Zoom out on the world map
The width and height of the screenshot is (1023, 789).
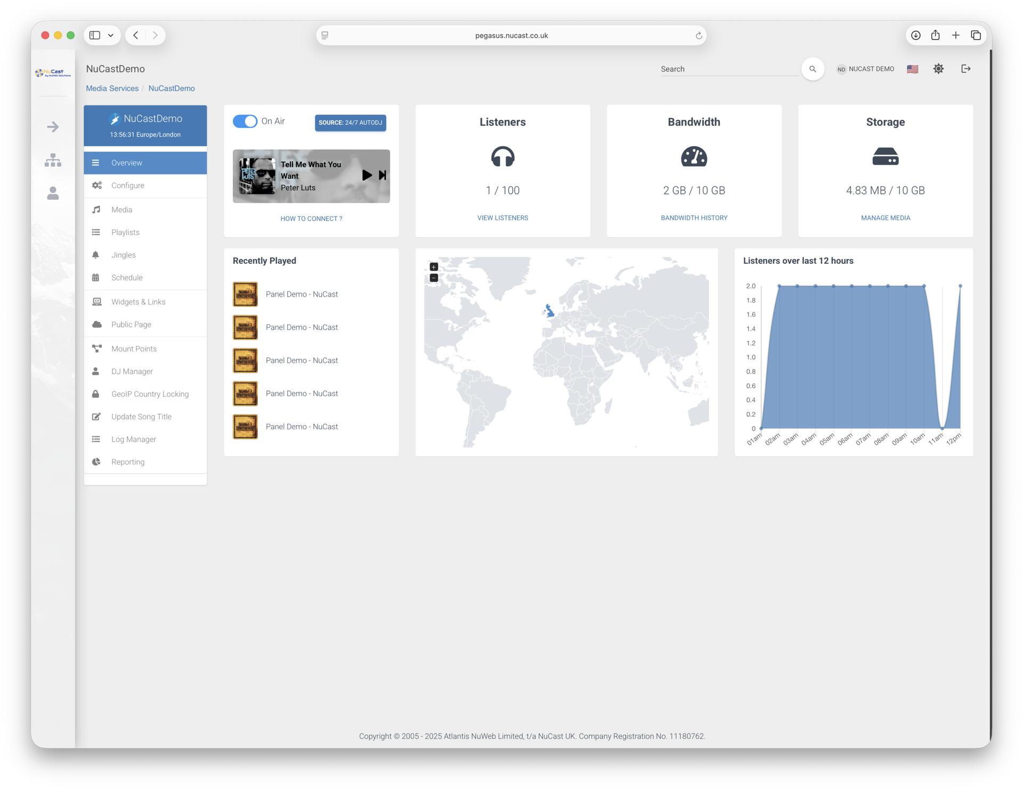coord(434,278)
